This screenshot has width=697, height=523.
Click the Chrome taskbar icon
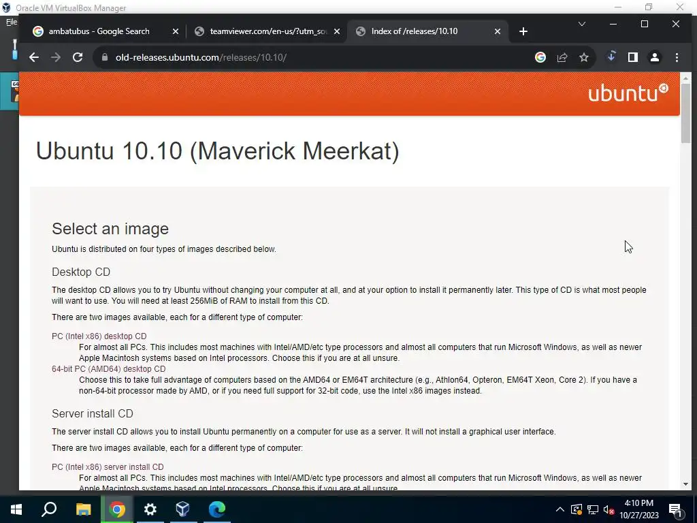[117, 509]
